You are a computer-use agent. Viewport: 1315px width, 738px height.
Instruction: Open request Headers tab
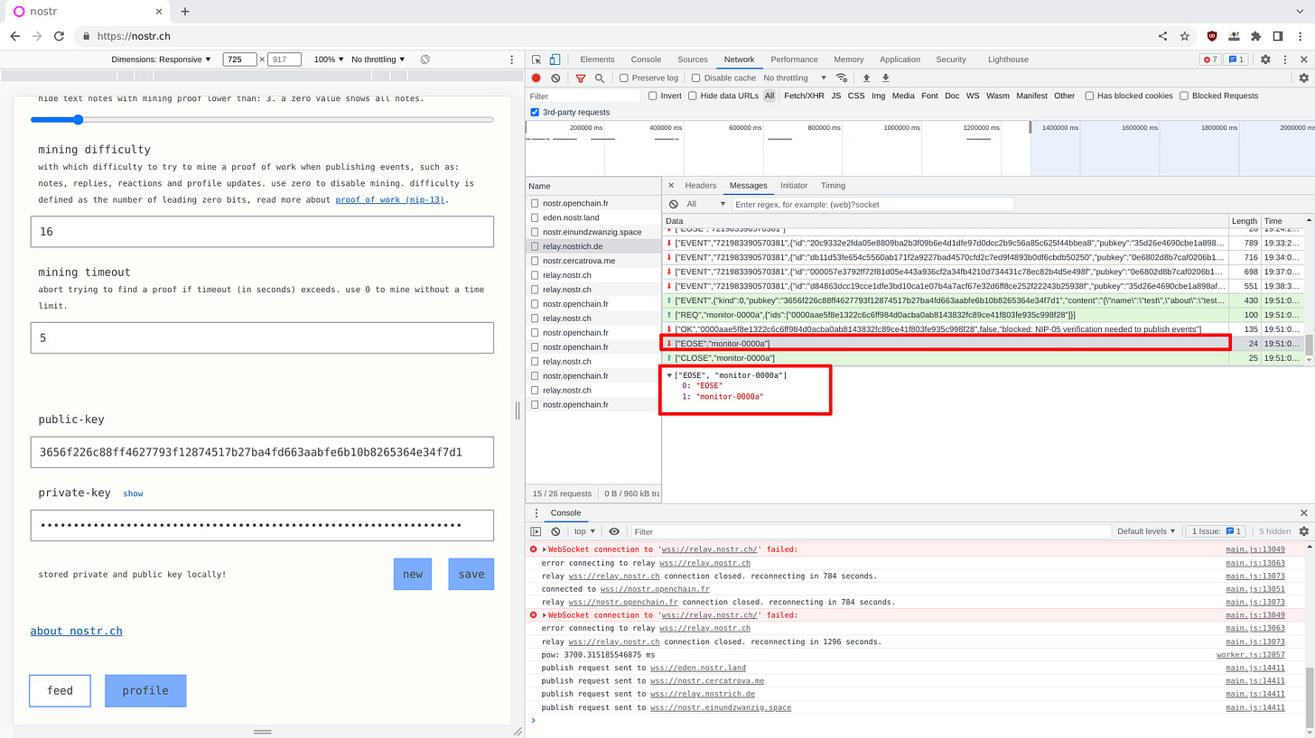pos(700,186)
